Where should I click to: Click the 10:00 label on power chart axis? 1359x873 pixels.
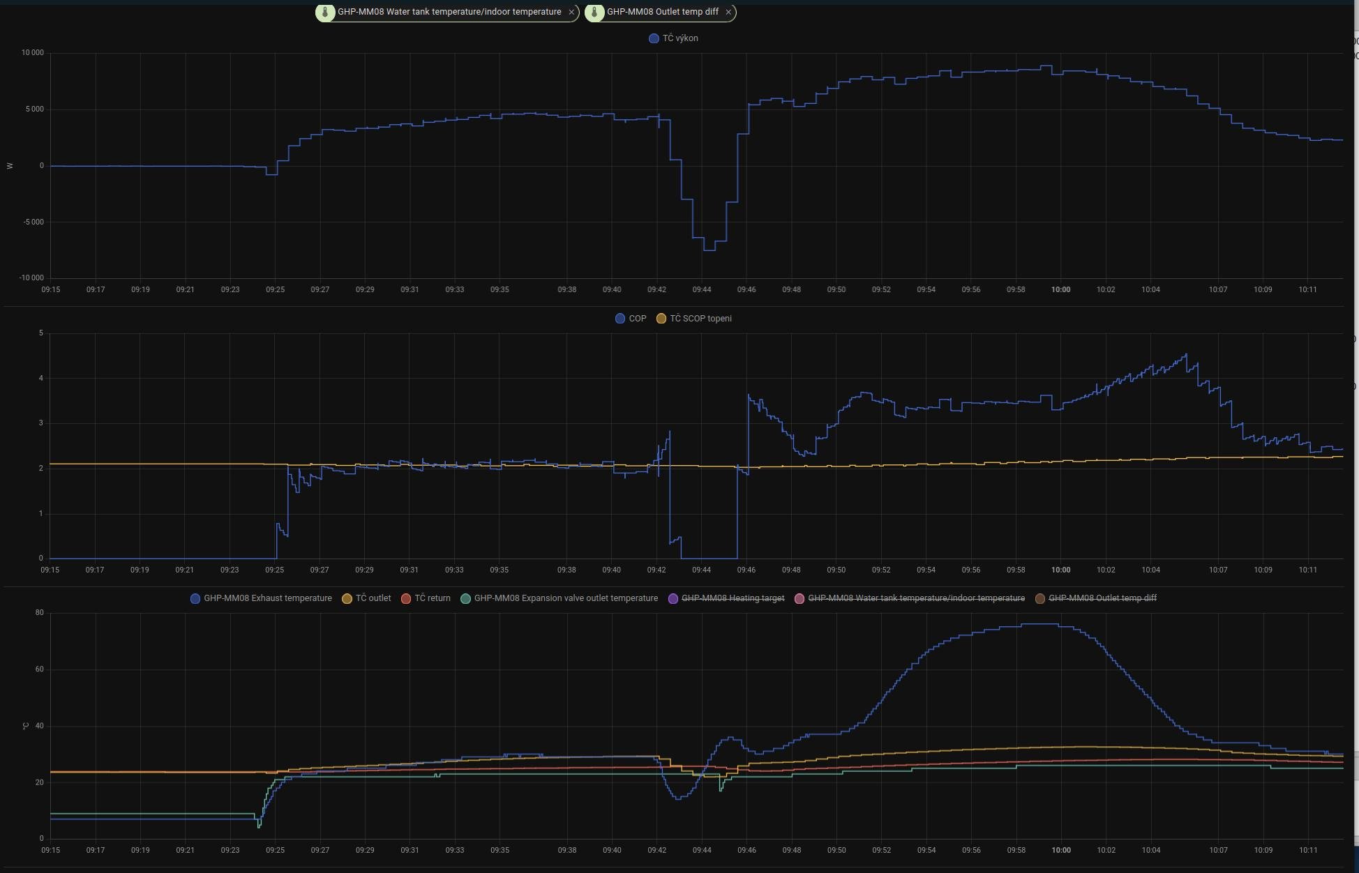(1060, 289)
